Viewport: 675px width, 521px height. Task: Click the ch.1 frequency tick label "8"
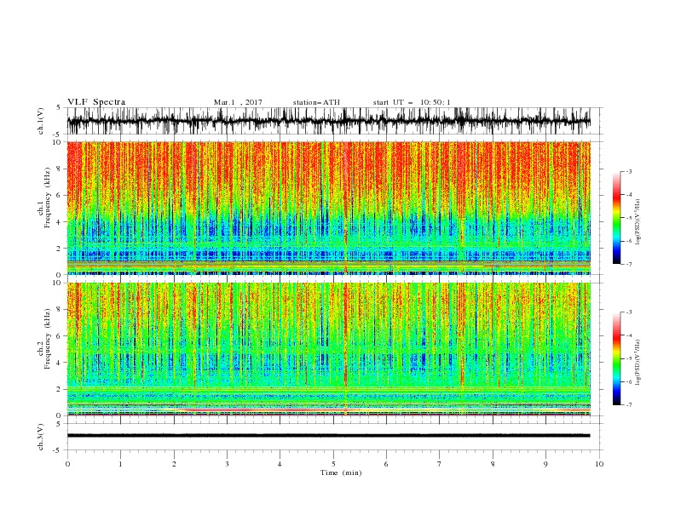click(x=59, y=169)
